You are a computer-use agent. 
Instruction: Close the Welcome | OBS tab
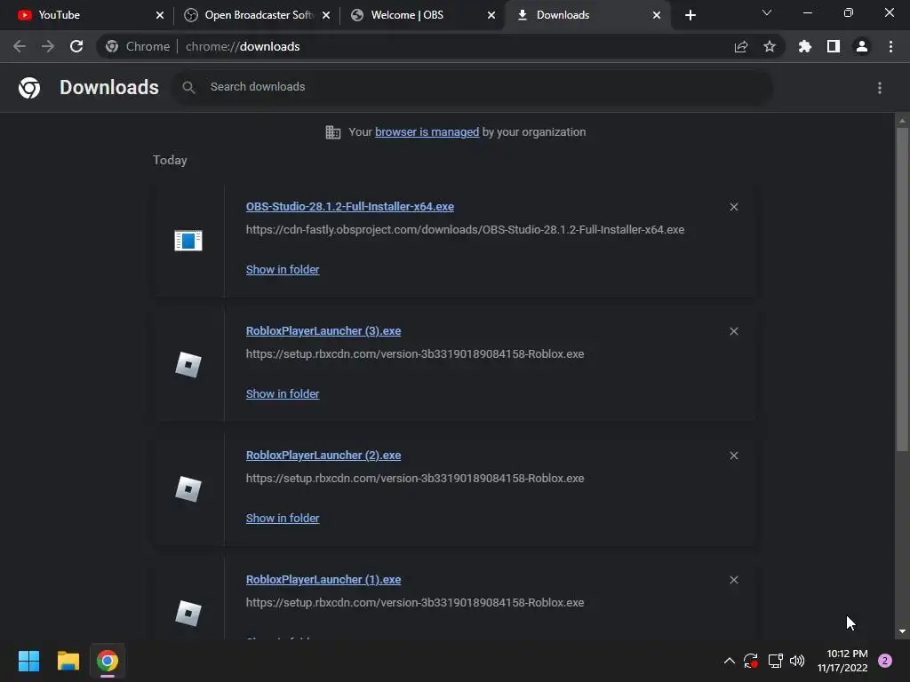[x=491, y=15]
